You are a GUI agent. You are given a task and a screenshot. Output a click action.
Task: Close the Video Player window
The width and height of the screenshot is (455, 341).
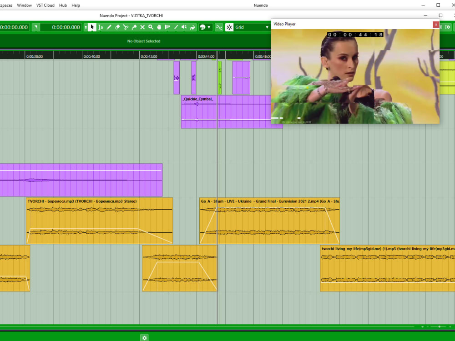coord(436,25)
